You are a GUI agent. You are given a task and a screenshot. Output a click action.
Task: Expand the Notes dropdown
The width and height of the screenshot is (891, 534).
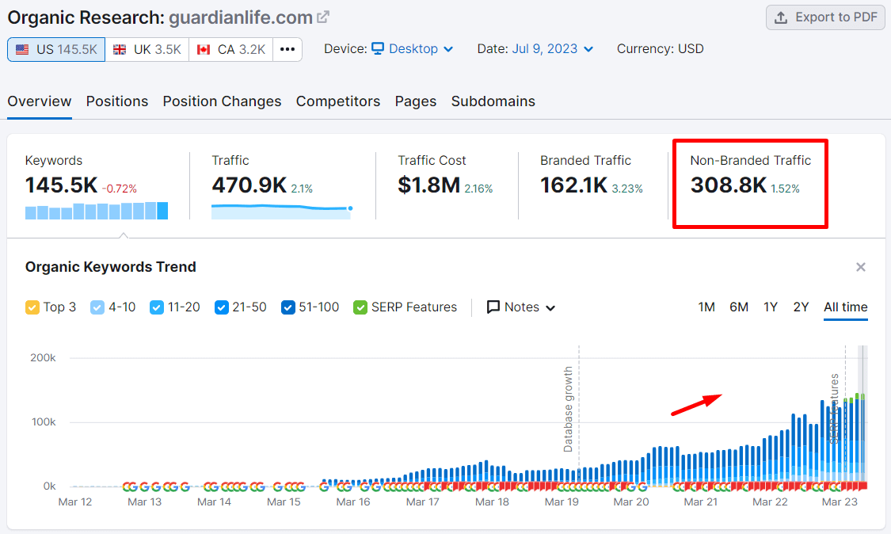coord(521,307)
